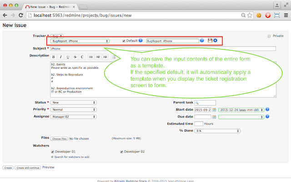291x182 pixels.
Task: Click the Create button
Action: point(8,168)
